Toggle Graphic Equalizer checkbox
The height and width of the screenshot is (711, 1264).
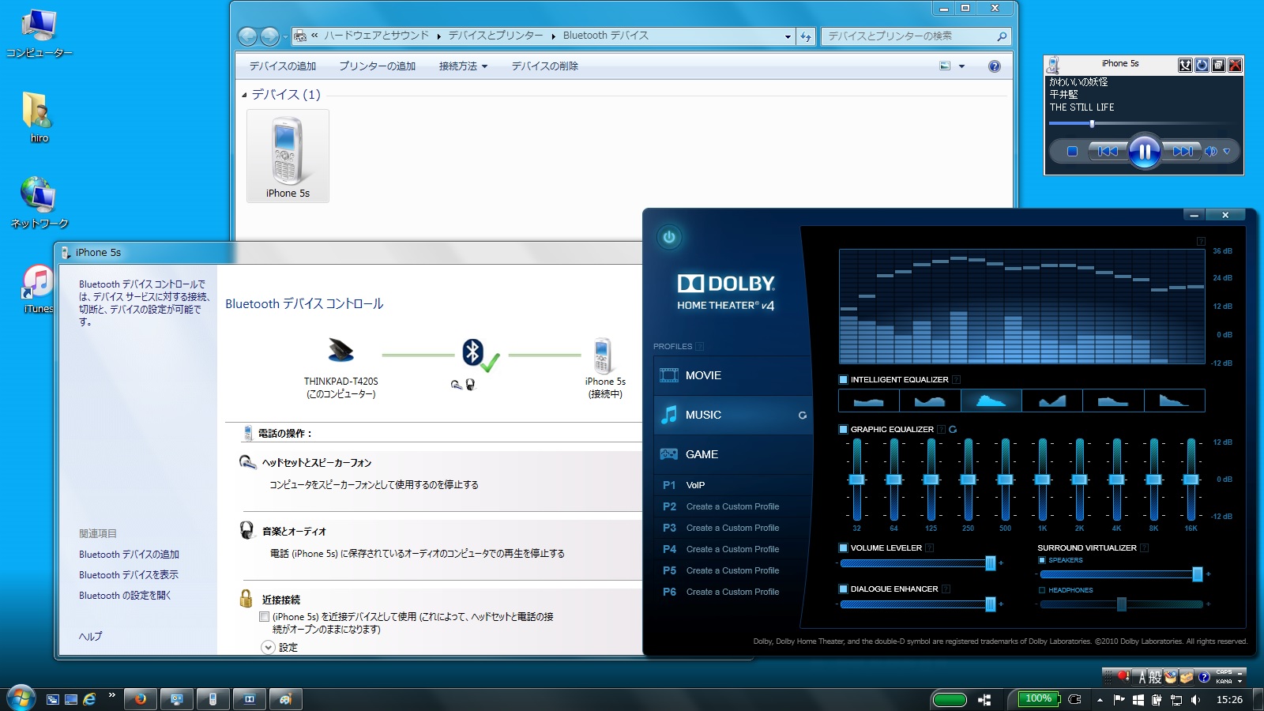coord(843,430)
